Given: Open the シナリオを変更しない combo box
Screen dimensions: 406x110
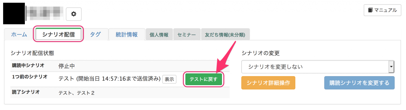Looking at the screenshot, I should 318,67.
